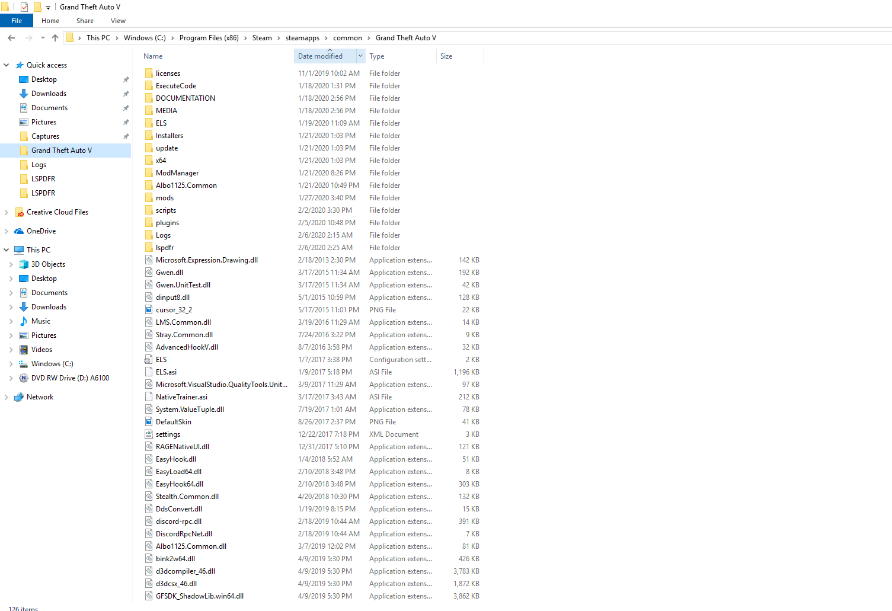The height and width of the screenshot is (611, 892).
Task: Click the Properties checkmark quick access icon
Action: tap(24, 7)
